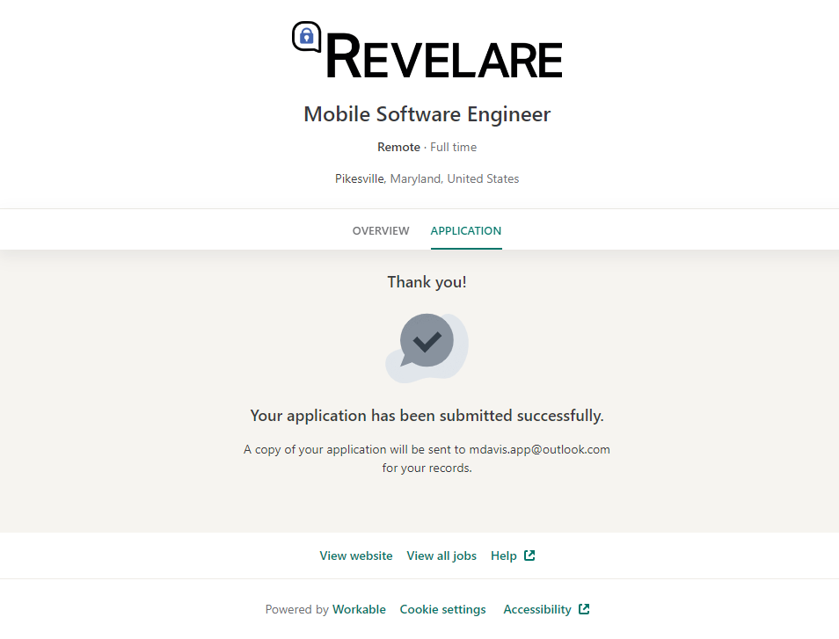Open the Accessibility link
Viewport: 839px width, 639px height.
(x=537, y=609)
